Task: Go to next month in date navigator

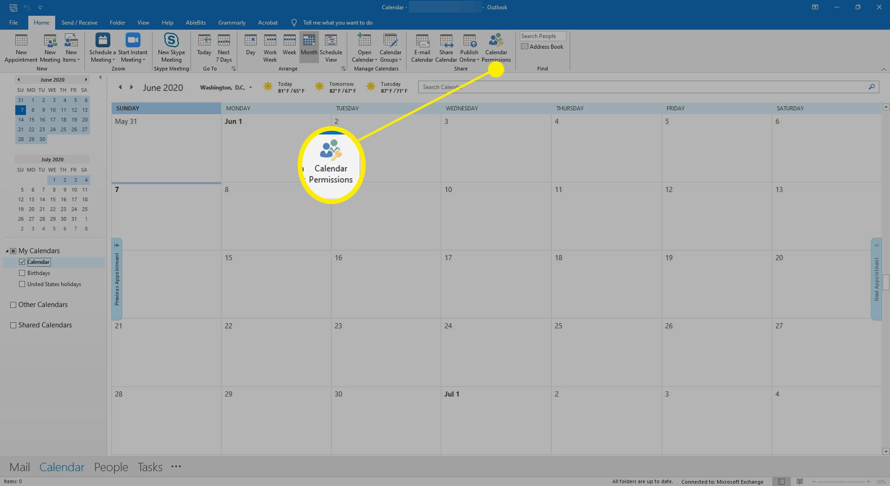Action: click(86, 80)
